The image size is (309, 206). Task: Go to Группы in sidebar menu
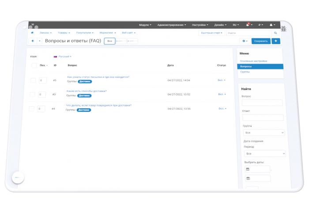(245, 72)
